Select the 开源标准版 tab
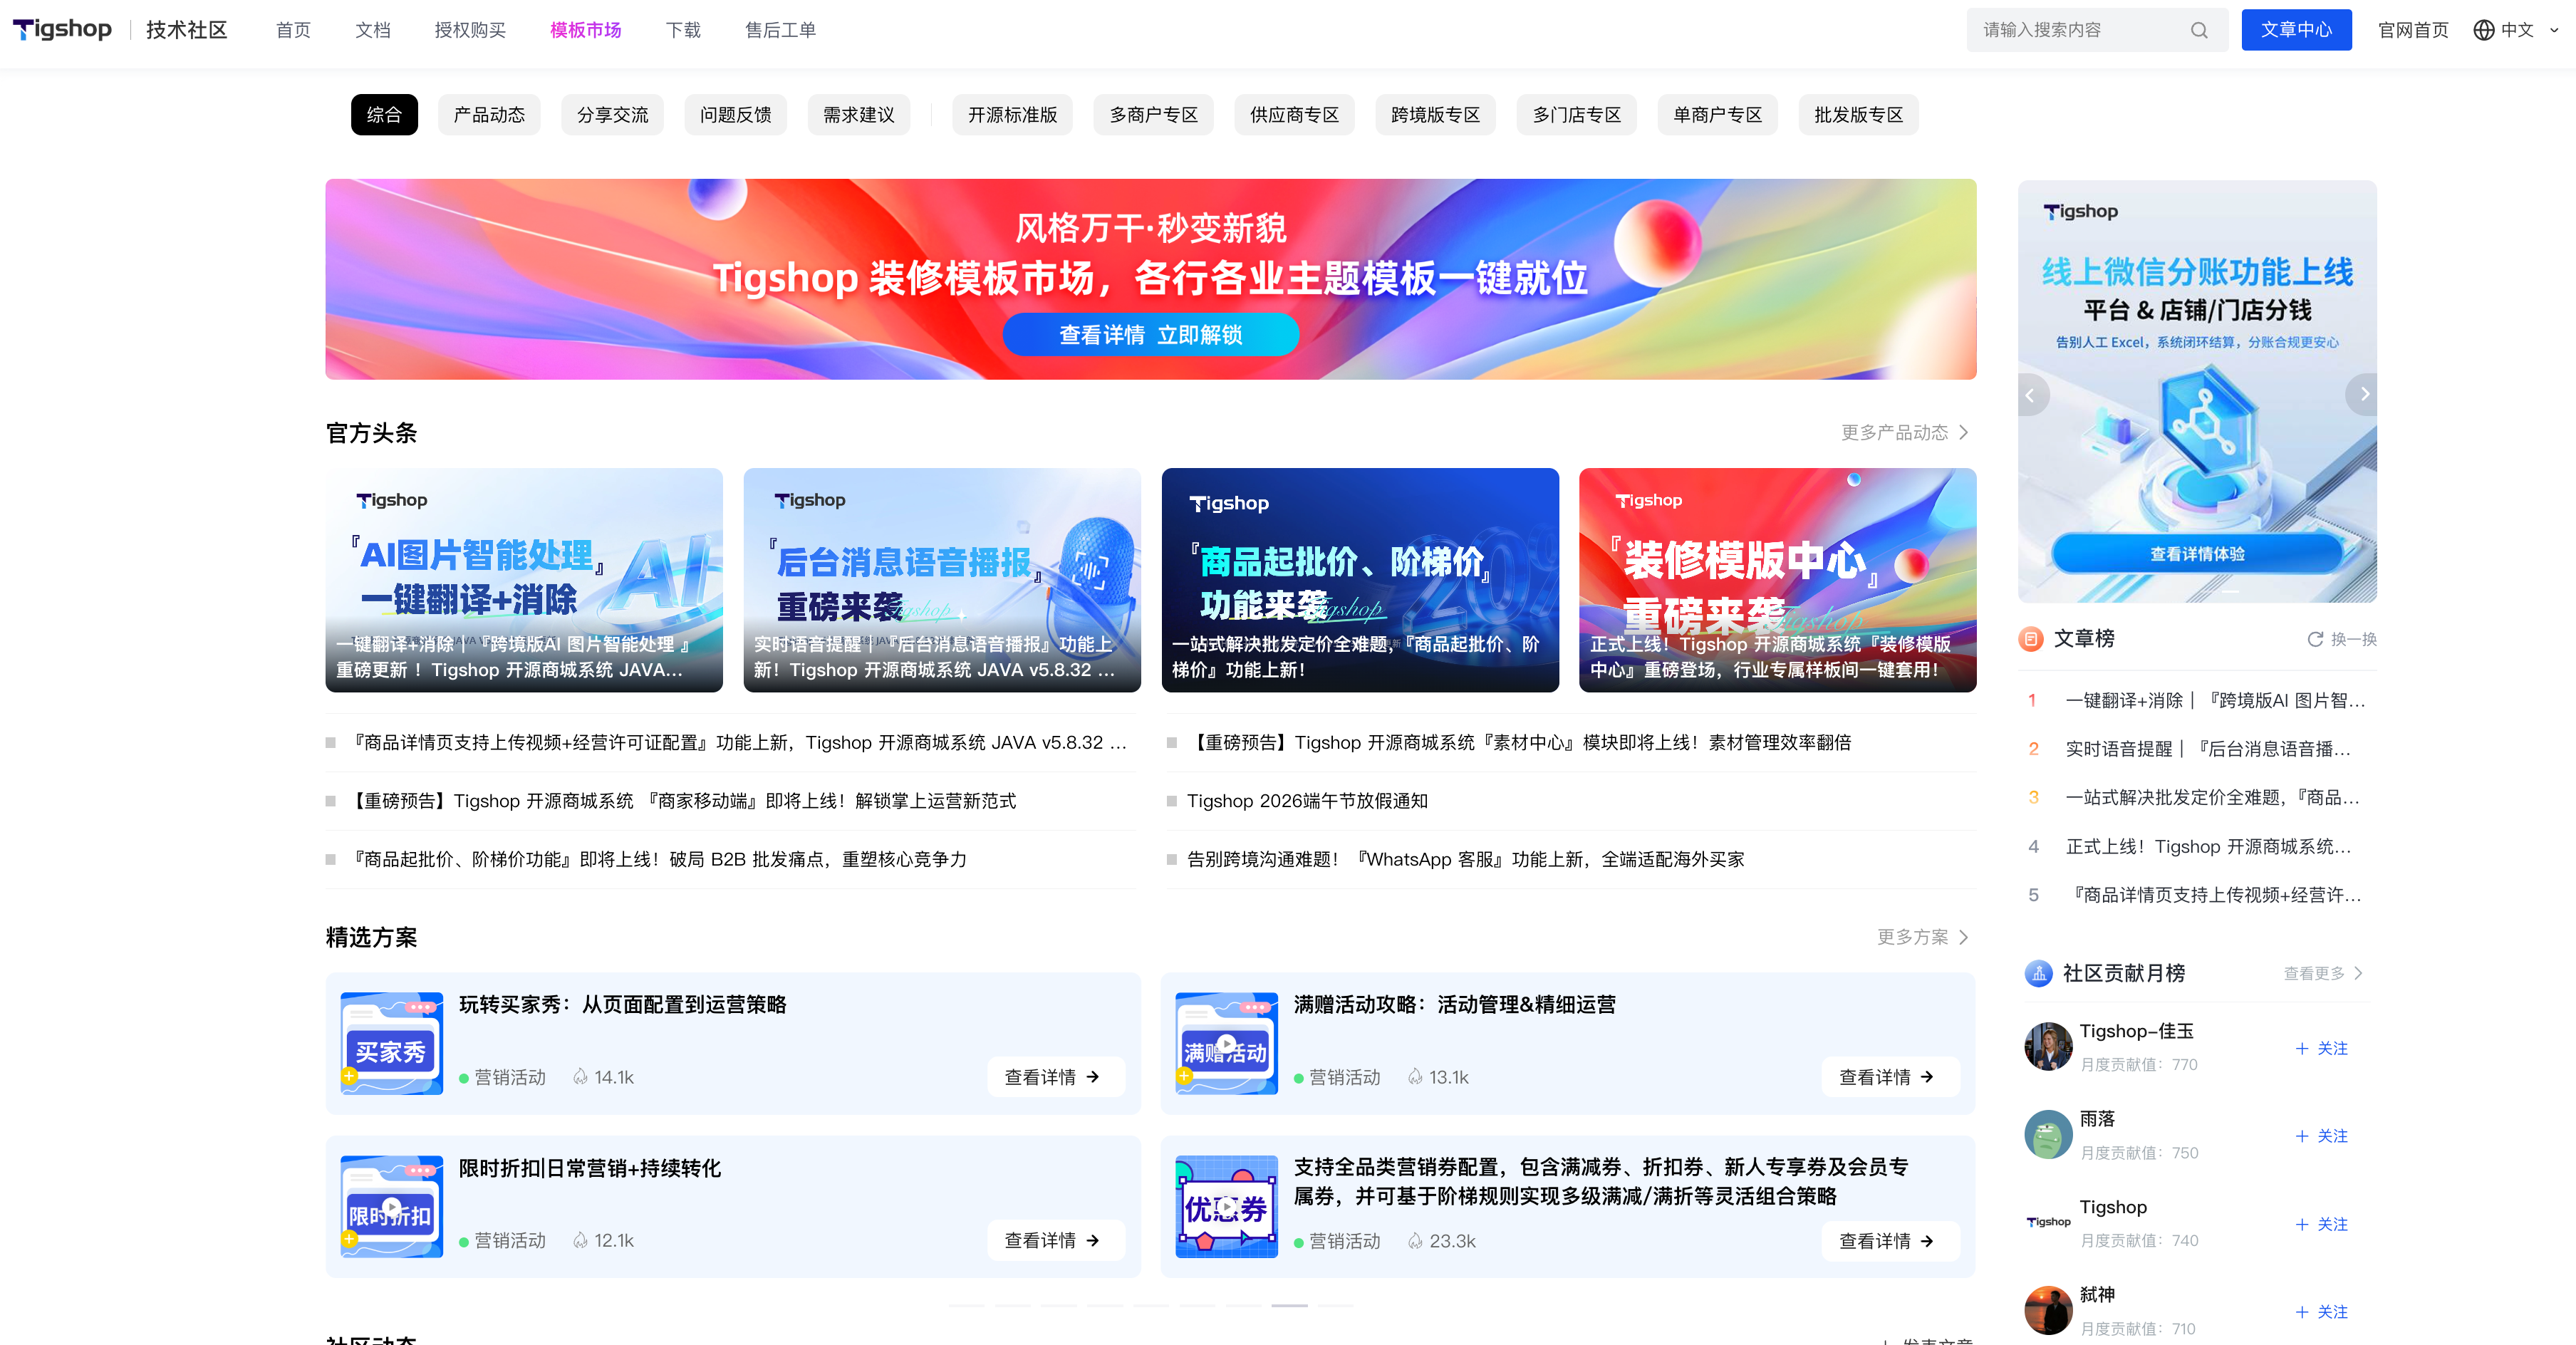This screenshot has width=2576, height=1345. [1012, 115]
